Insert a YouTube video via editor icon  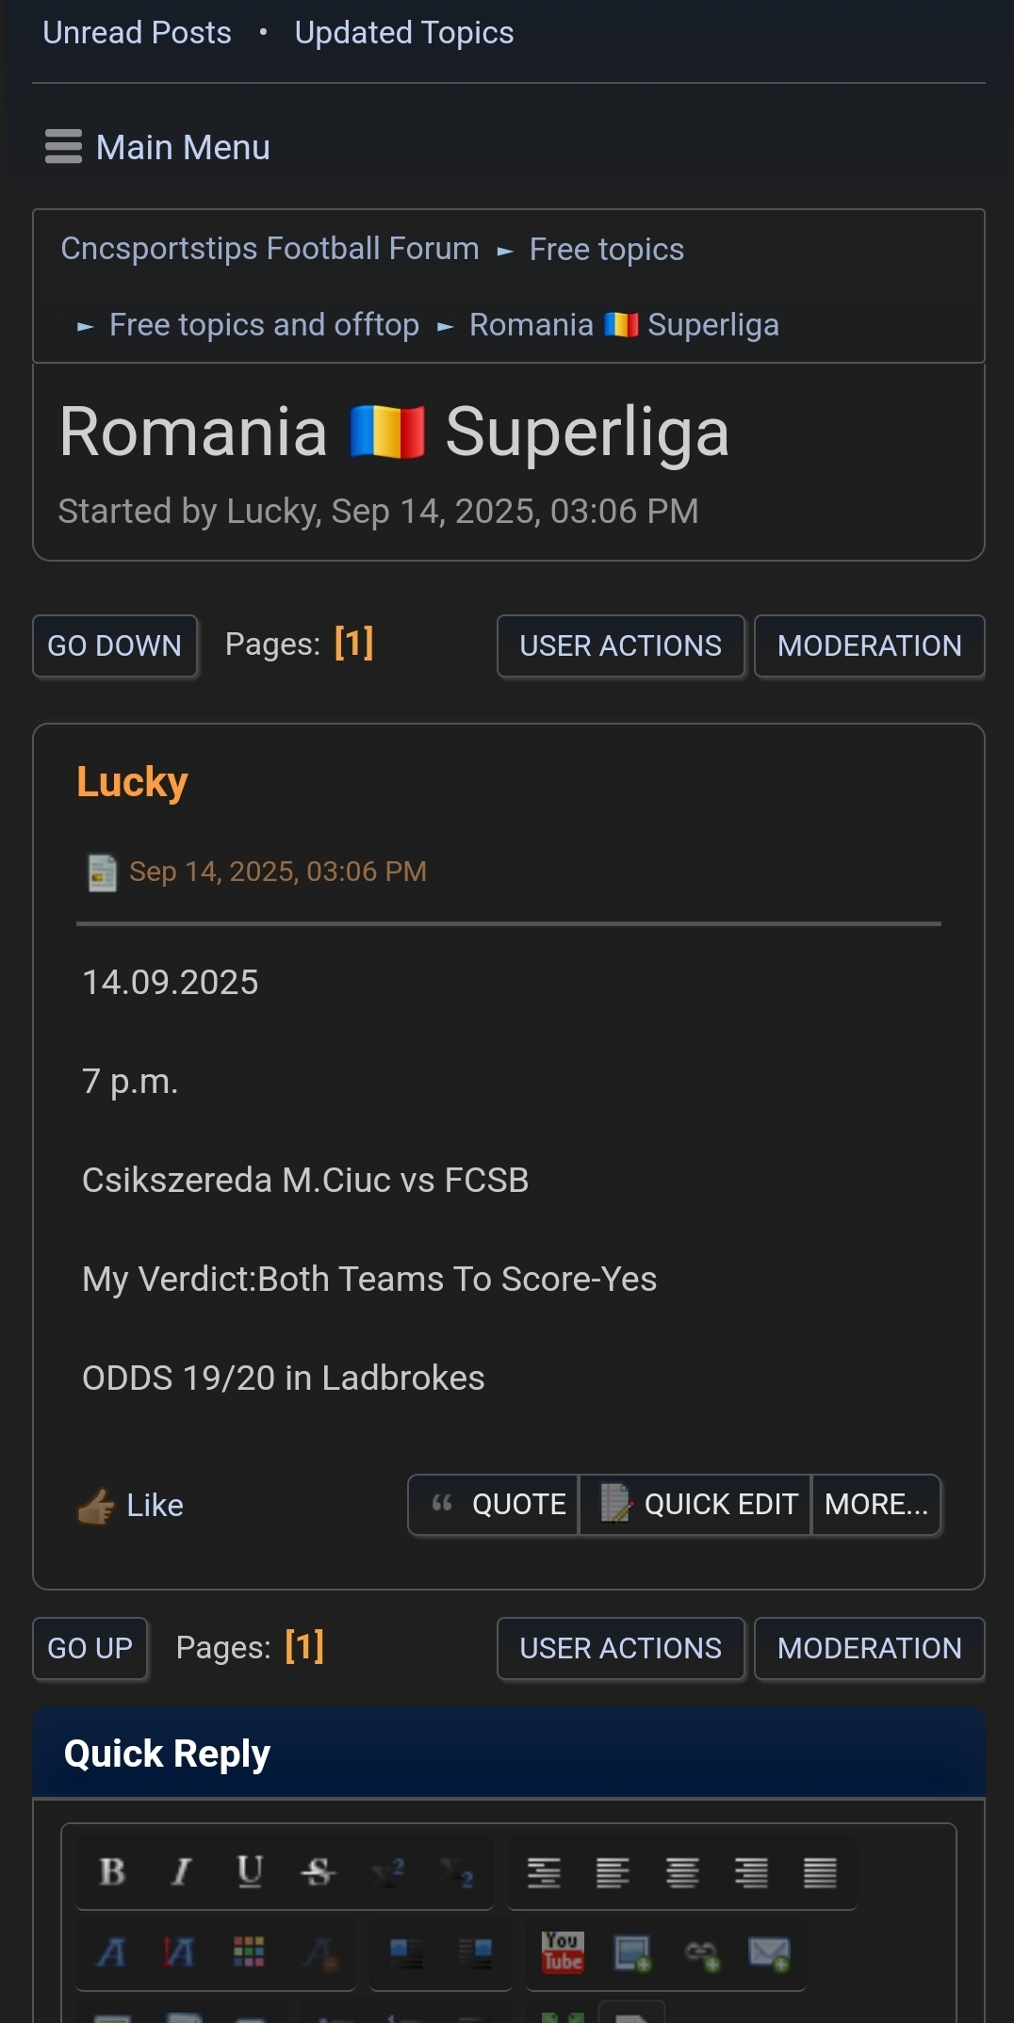pos(563,1951)
